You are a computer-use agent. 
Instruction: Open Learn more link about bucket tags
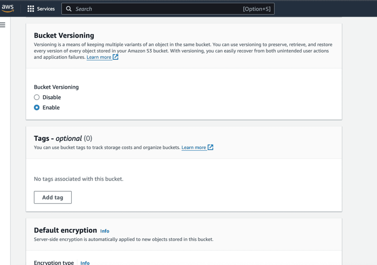193,147
